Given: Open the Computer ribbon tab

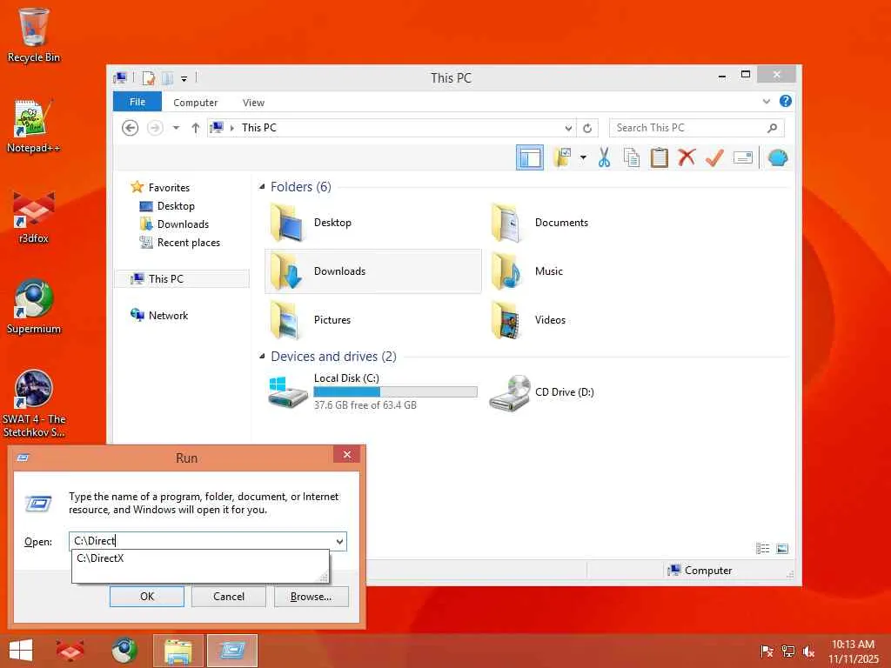Looking at the screenshot, I should [196, 103].
